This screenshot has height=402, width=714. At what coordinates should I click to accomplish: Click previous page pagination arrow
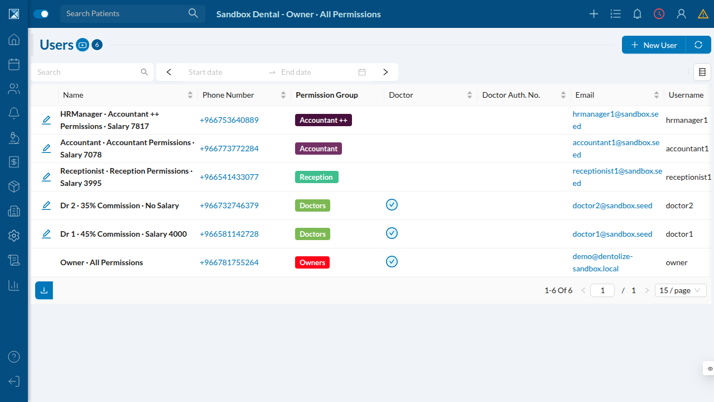[583, 290]
